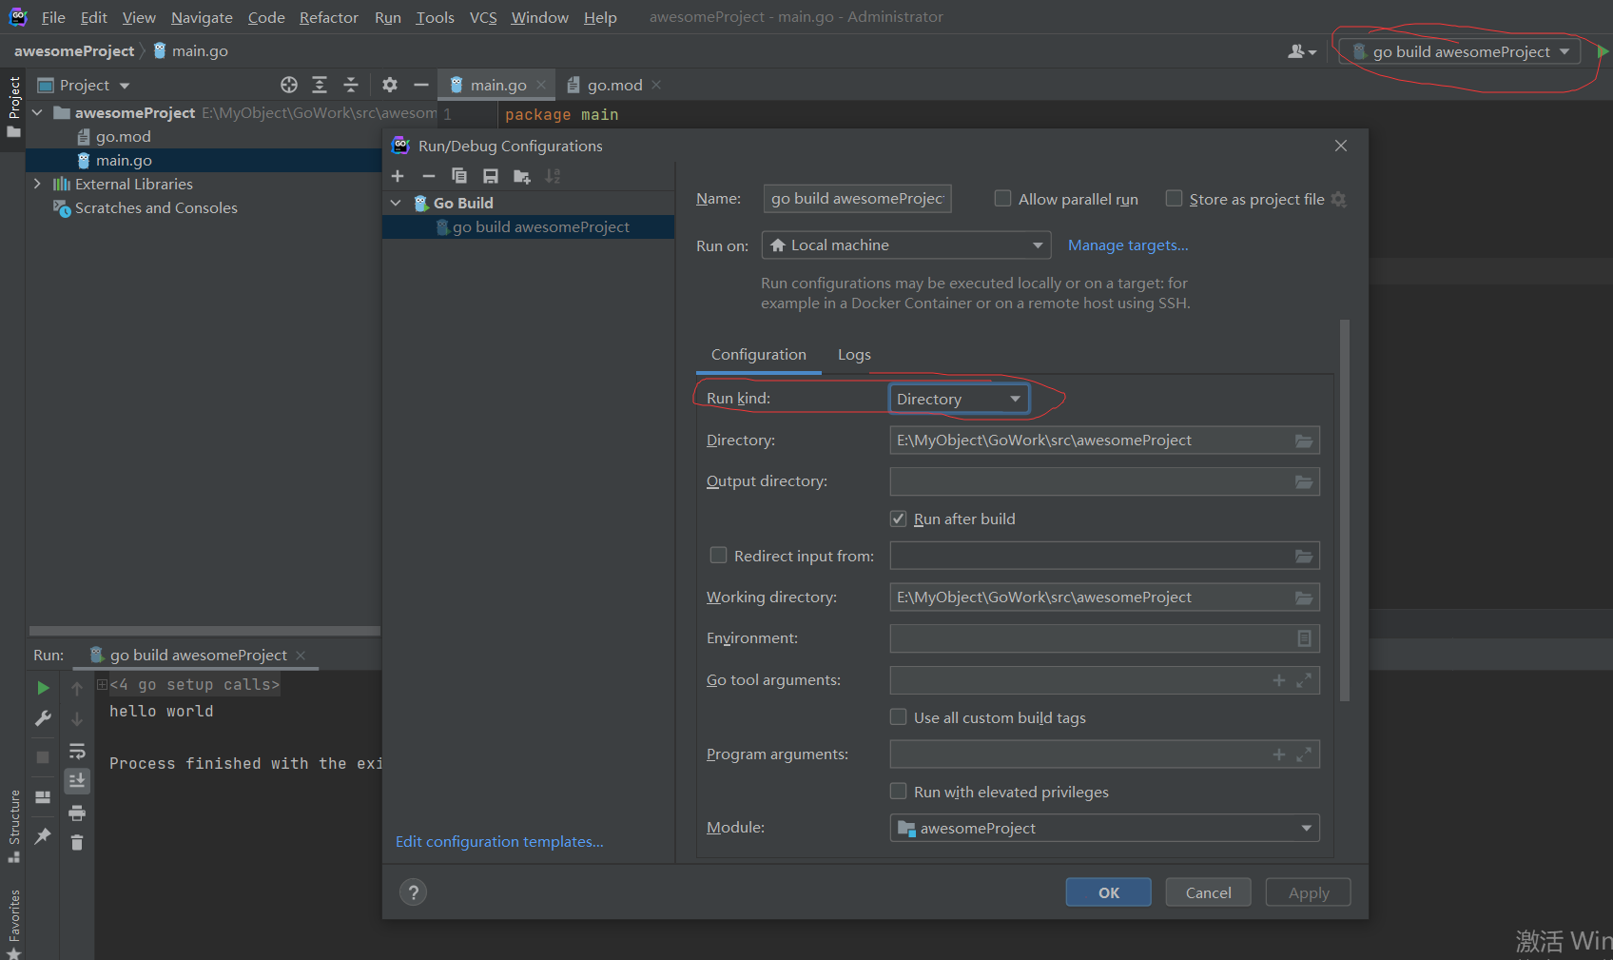Browse for the Directory folder

1304,441
